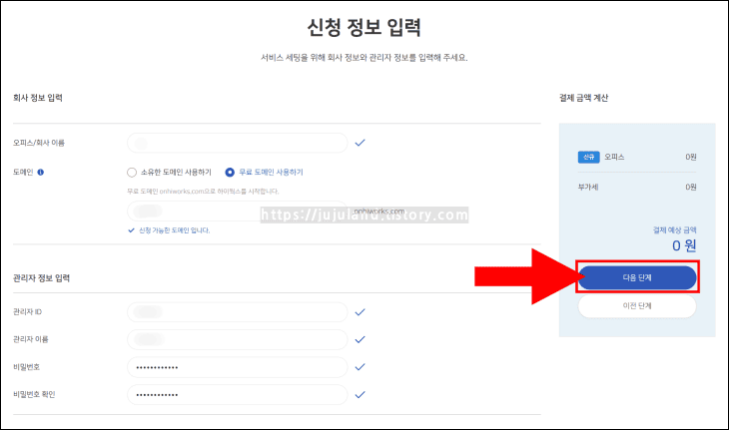The image size is (729, 430).
Task: Select 무료 도메인 사용하기 radio option
Action: (x=230, y=173)
